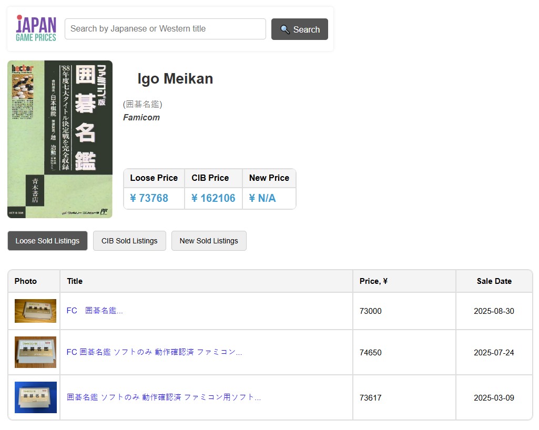The image size is (539, 430).
Task: Click the CIB Price value ¥ 162106
Action: click(213, 198)
